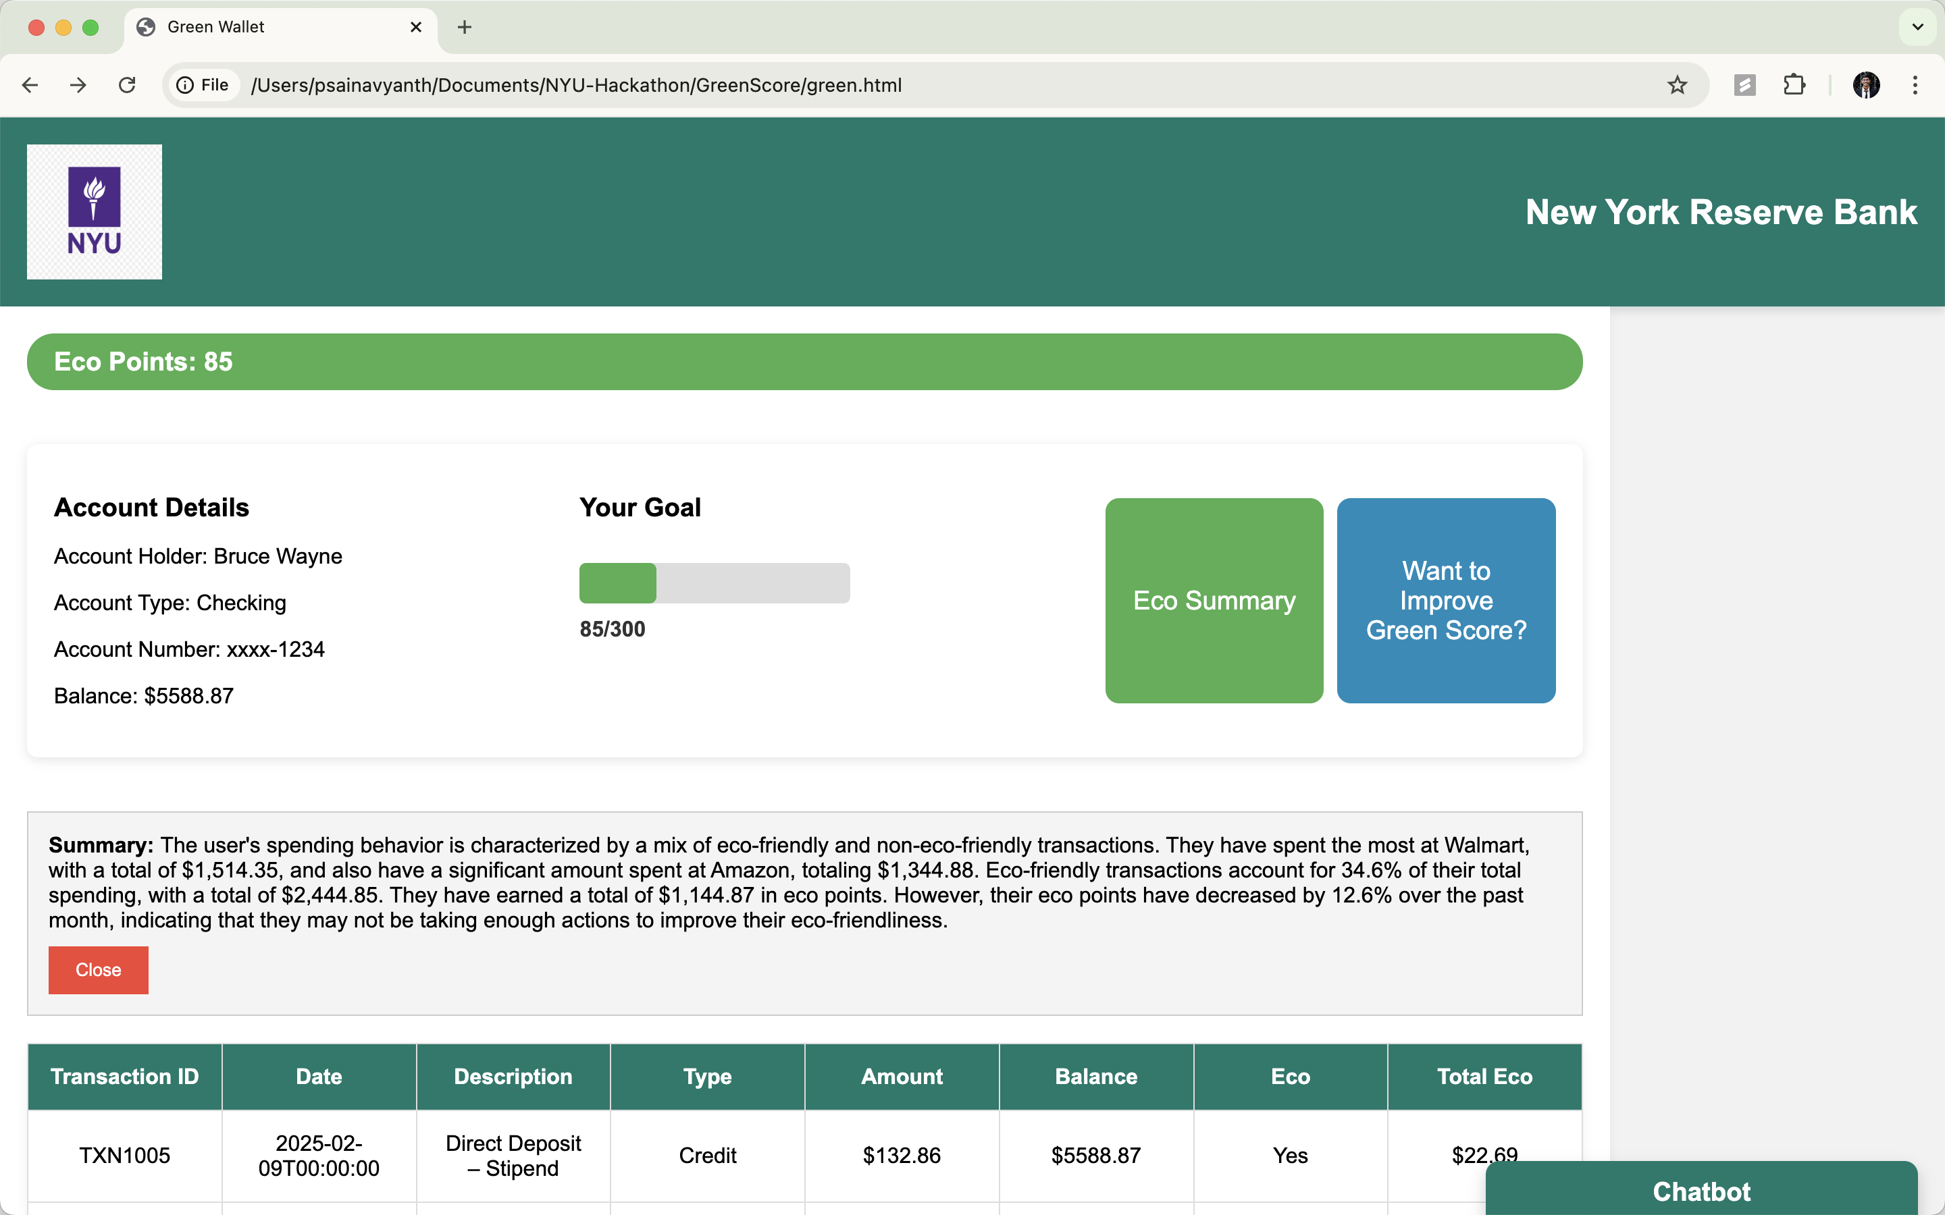Close the spending summary panel
The height and width of the screenshot is (1215, 1945).
point(98,970)
